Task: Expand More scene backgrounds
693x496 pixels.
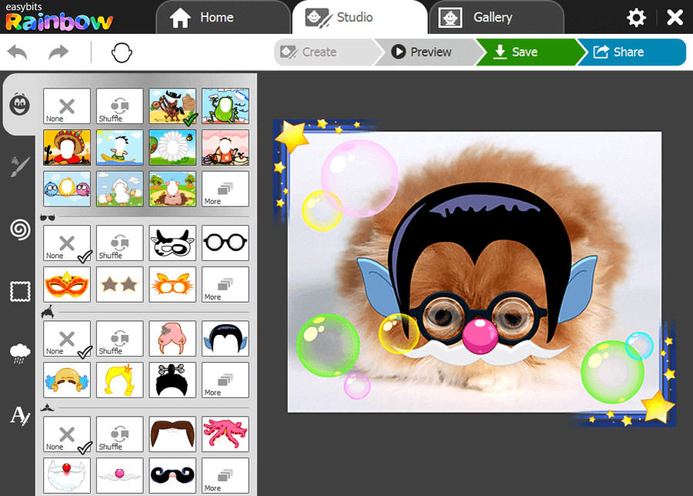Action: [225, 189]
